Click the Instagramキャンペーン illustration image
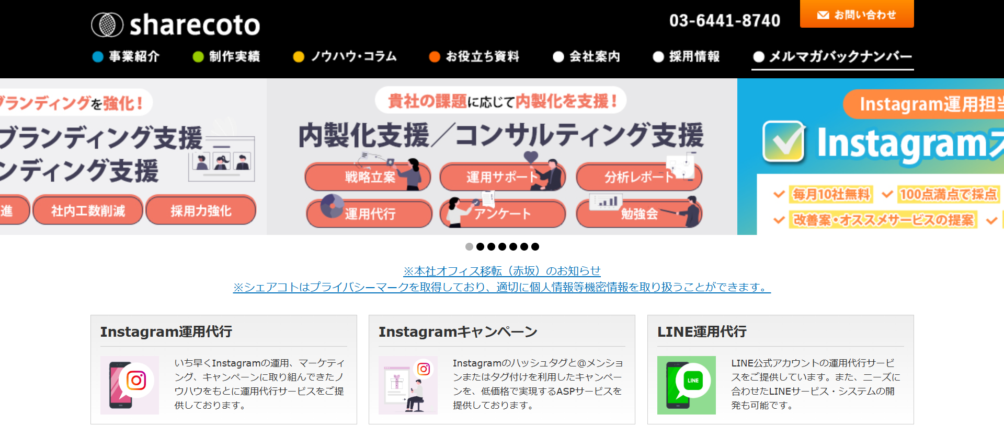Image resolution: width=1004 pixels, height=438 pixels. click(408, 385)
